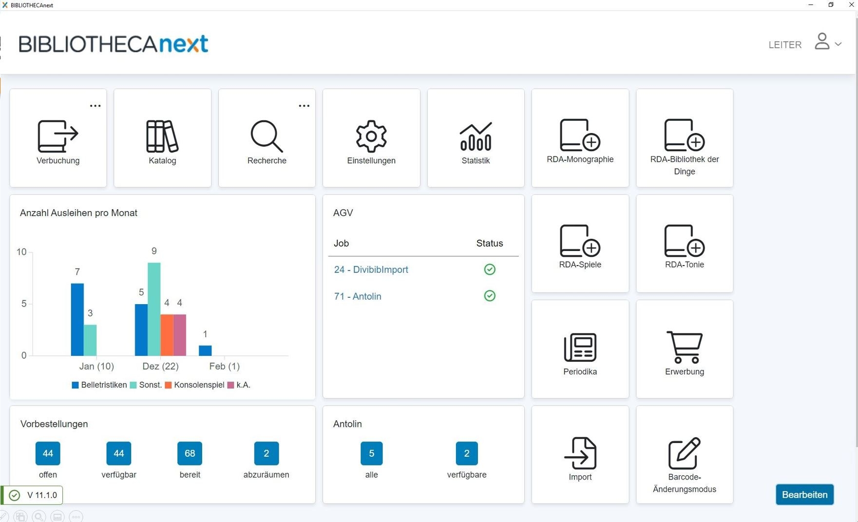
Task: Click the 'Feb (1)' axis label
Action: click(224, 366)
